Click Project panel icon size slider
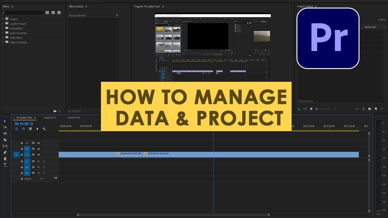Screen dimensions: 388x218 coord(323,109)
